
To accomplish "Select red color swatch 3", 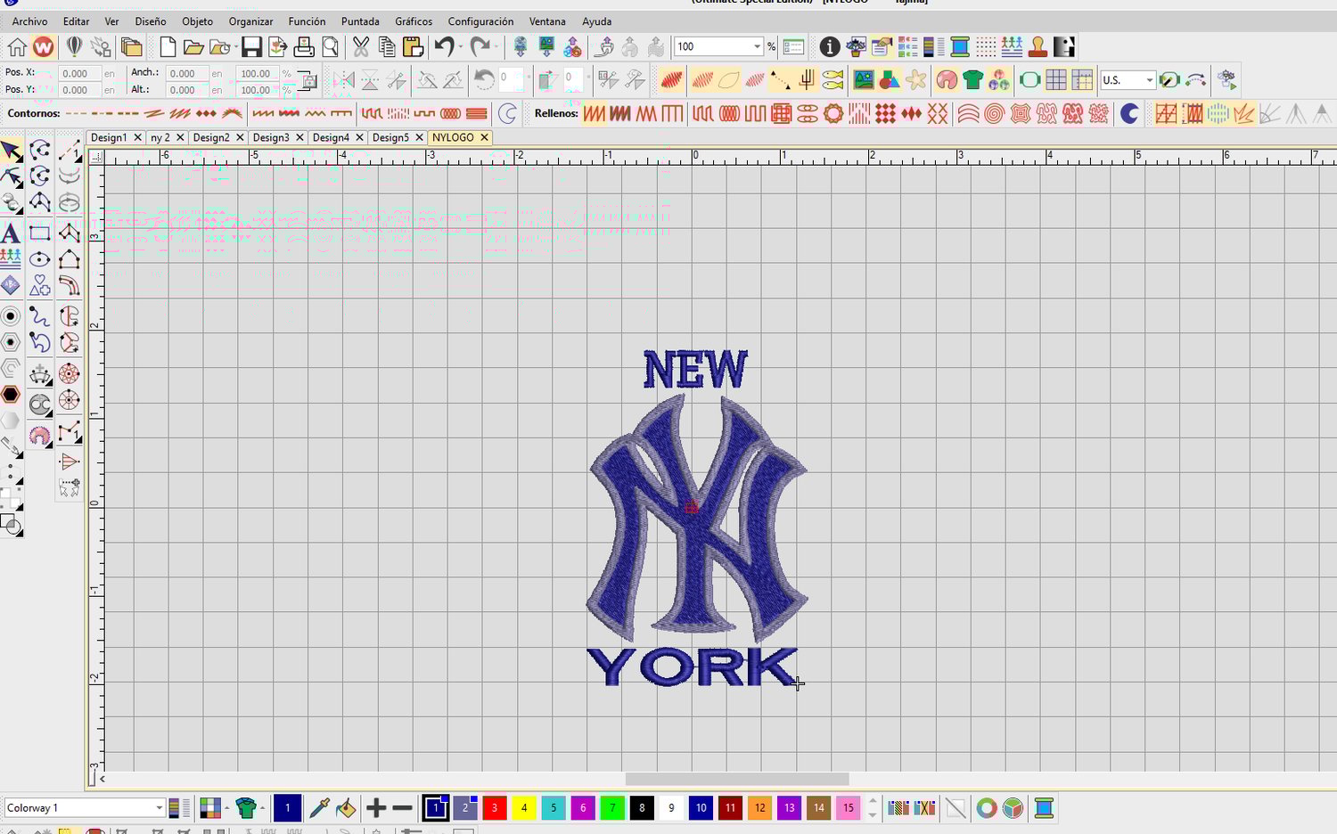I will tap(495, 808).
